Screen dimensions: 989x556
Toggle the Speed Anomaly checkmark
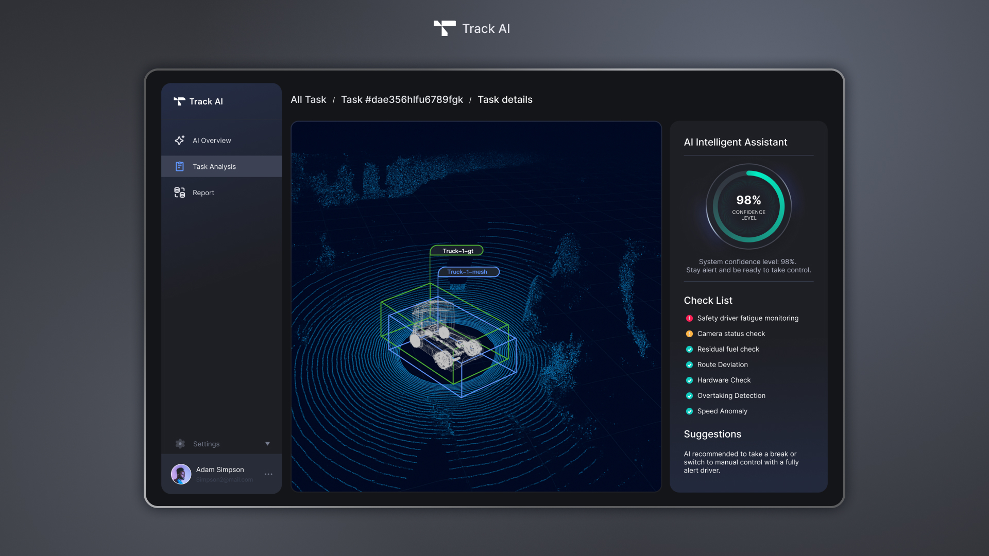pos(689,411)
